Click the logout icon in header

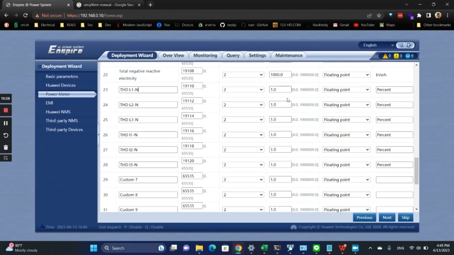tap(409, 45)
